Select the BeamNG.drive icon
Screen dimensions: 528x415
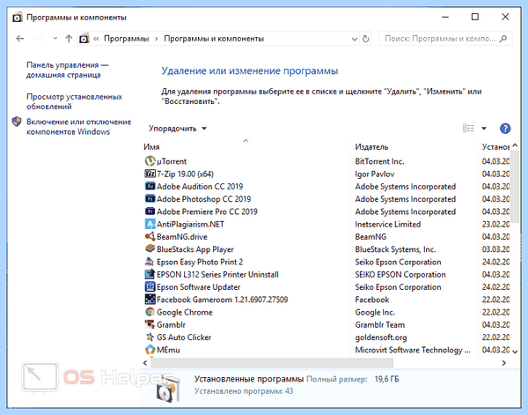pos(150,236)
